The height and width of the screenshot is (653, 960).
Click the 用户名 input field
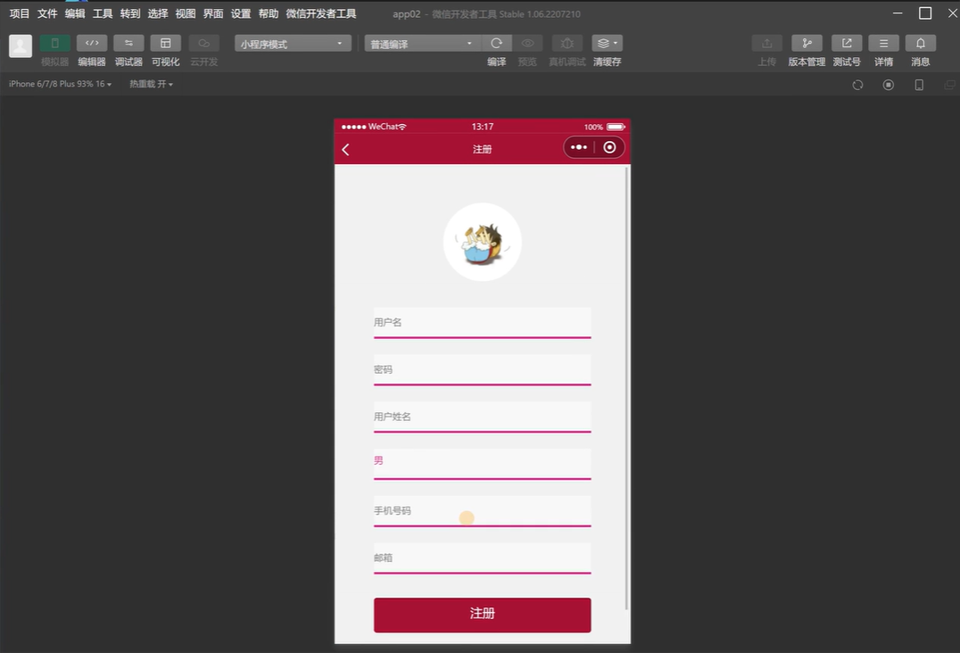[x=482, y=322]
